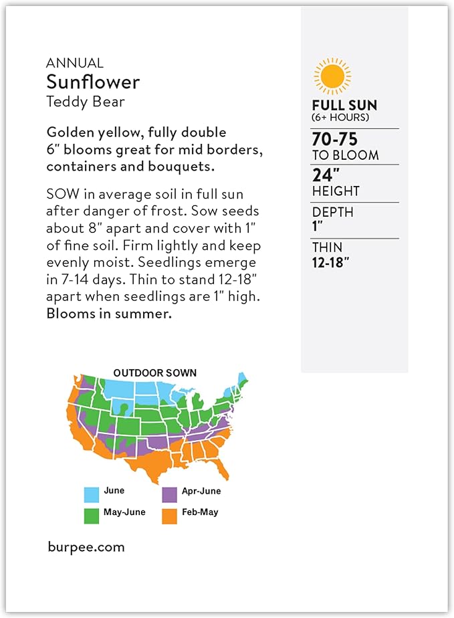Click the 24" HEIGHT entry
Image resolution: width=454 pixels, height=618 pixels.
point(336,183)
